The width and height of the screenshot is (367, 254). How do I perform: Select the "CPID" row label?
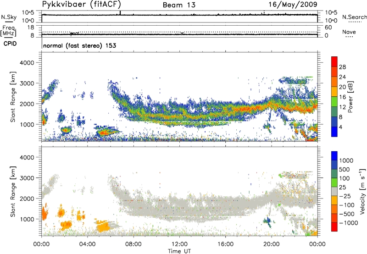click(10, 44)
